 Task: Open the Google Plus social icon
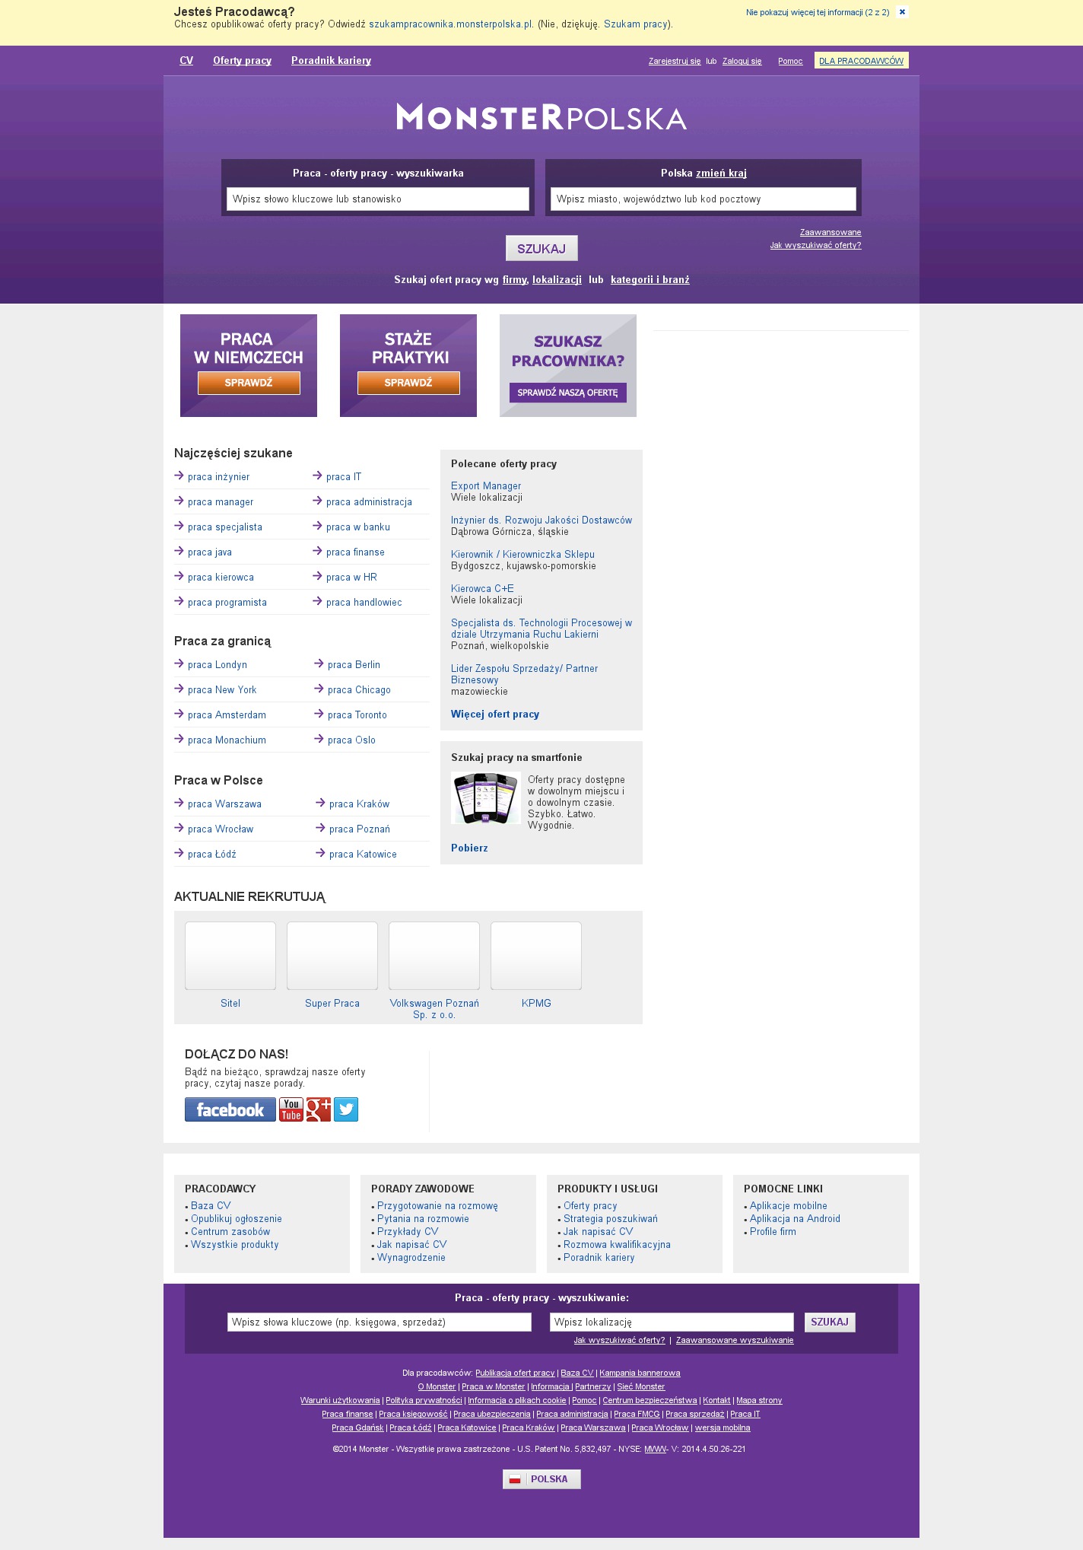tap(319, 1109)
